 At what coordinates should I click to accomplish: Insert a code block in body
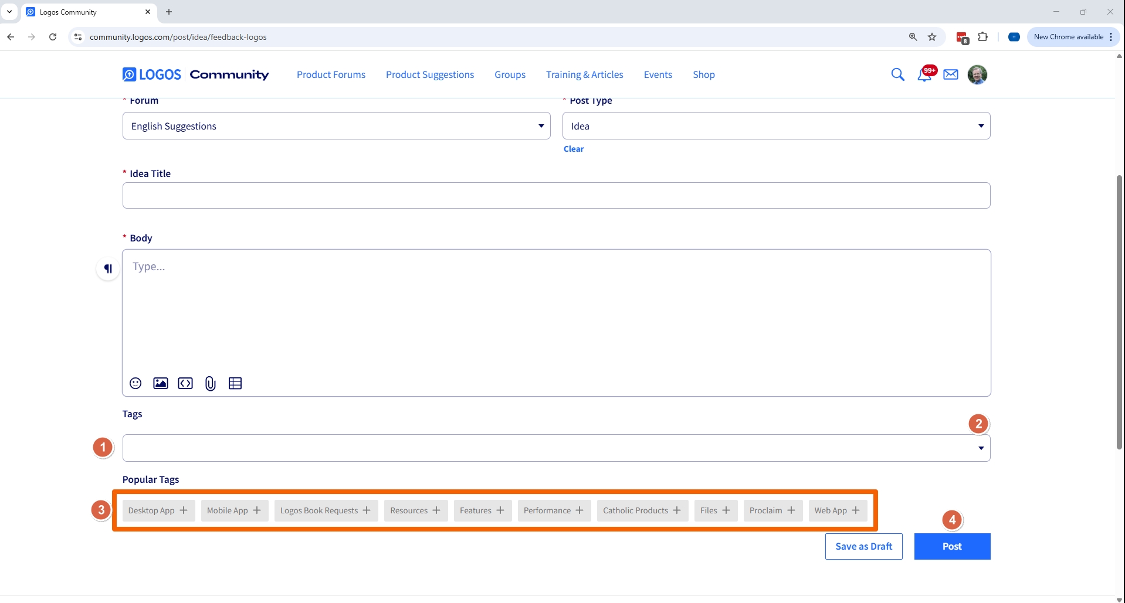pyautogui.click(x=185, y=383)
